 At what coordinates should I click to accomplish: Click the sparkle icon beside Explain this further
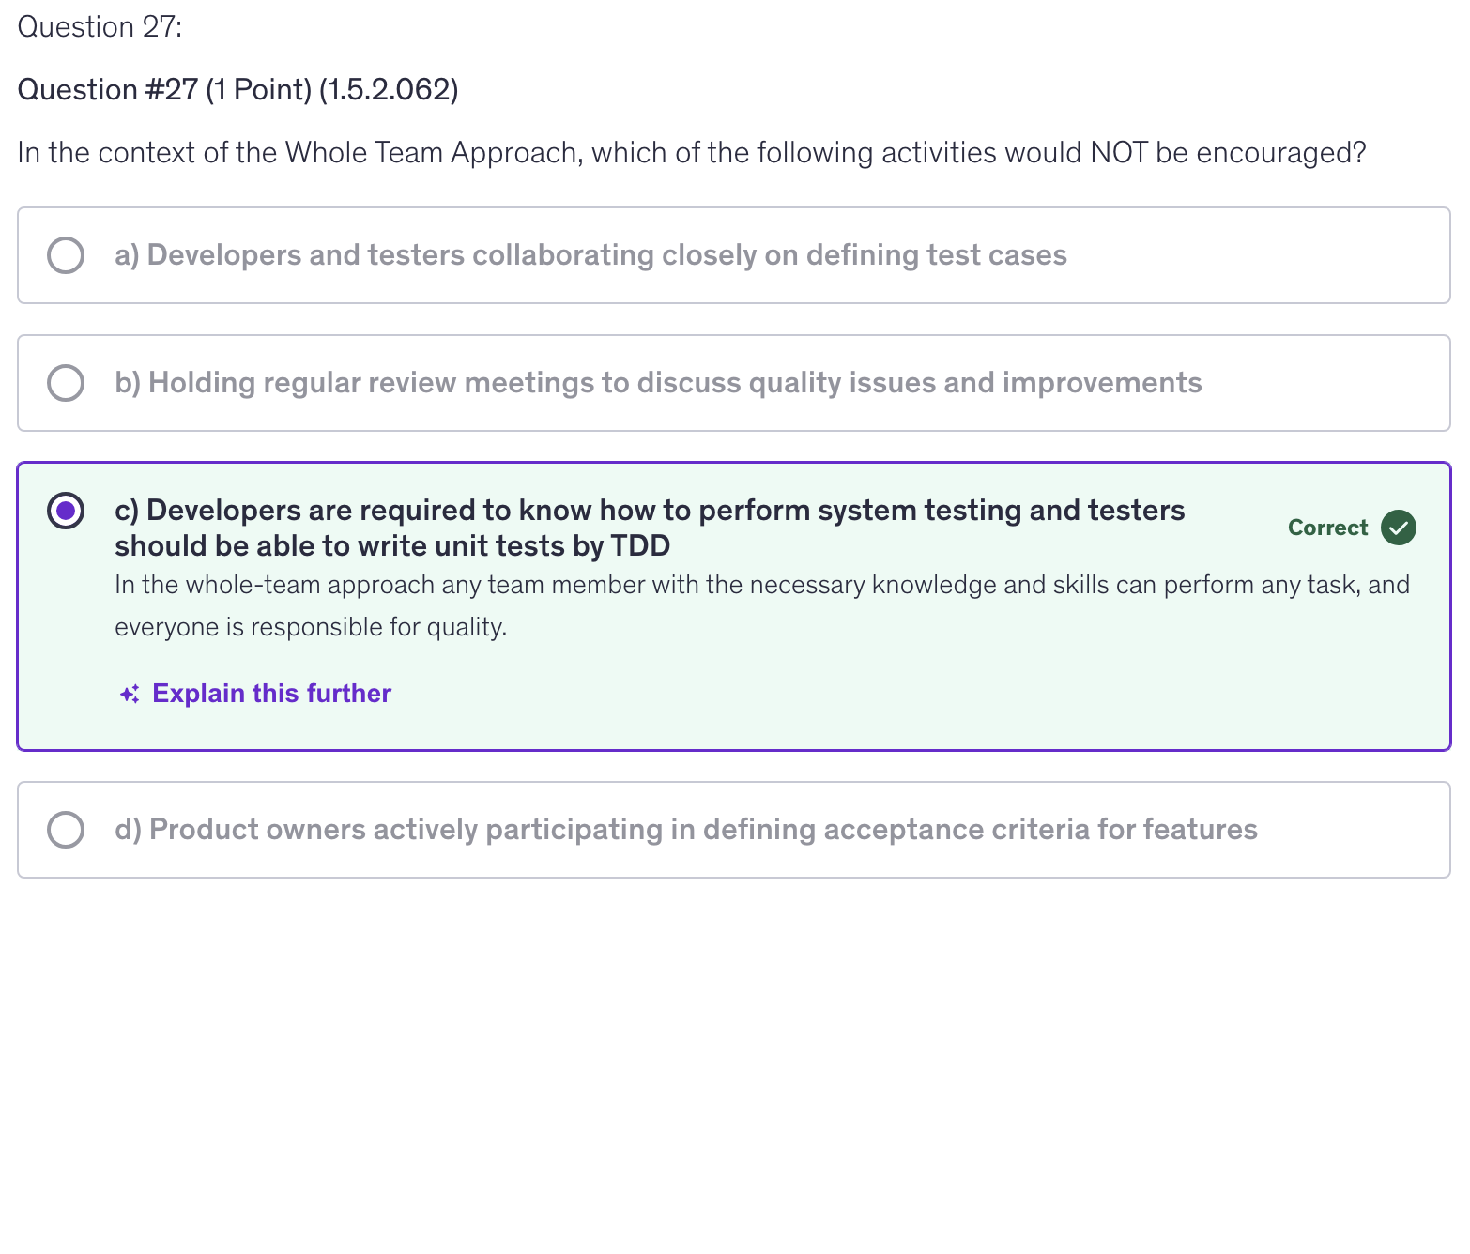tap(130, 695)
